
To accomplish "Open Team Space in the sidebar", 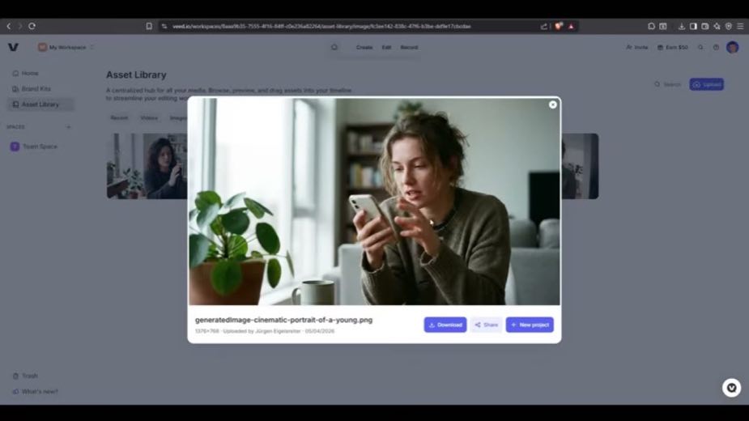I will pos(40,147).
